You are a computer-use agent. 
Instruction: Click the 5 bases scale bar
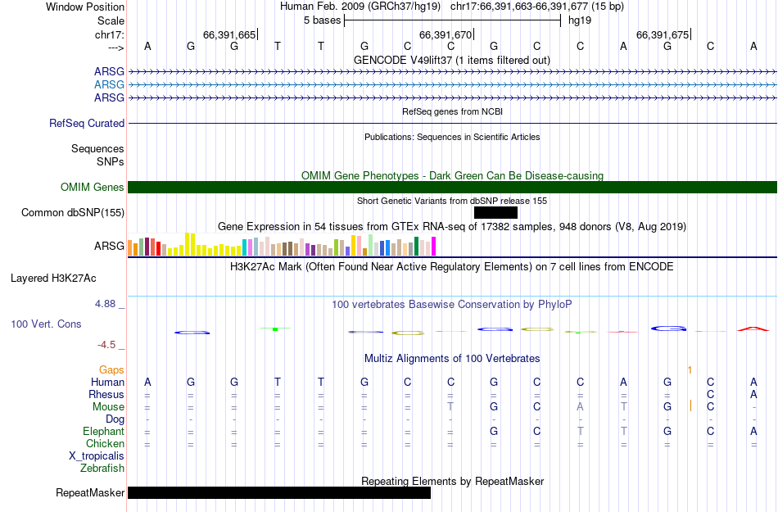click(452, 20)
